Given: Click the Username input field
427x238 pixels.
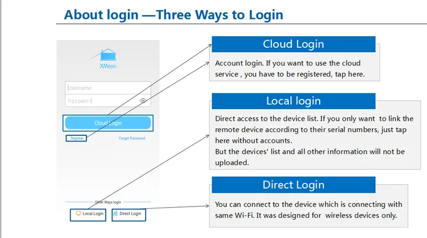Looking at the screenshot, I should point(108,88).
